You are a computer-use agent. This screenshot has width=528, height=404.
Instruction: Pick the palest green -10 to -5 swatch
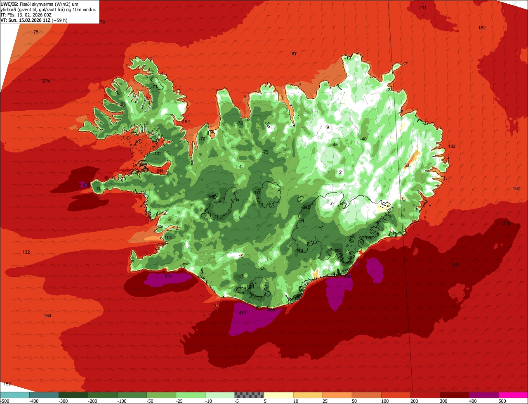coord(220,395)
